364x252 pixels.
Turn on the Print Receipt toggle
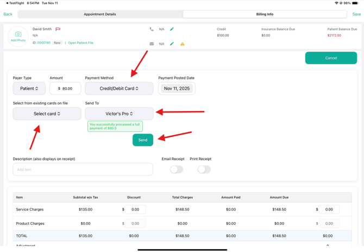(204, 169)
